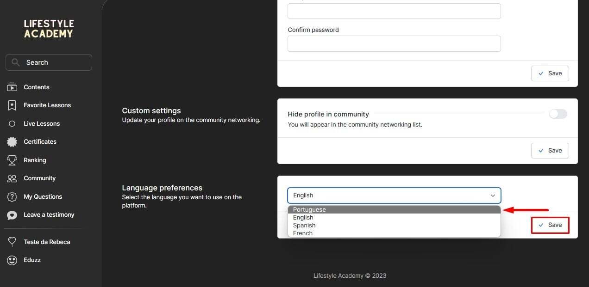Go to Teste da Rebeca menu item
589x287 pixels.
(x=47, y=242)
